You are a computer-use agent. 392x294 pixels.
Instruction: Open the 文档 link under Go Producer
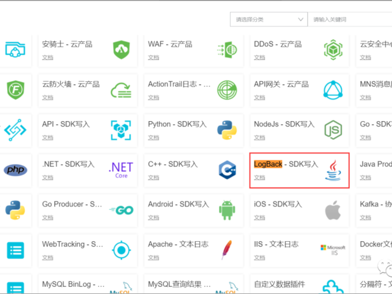coord(48,218)
